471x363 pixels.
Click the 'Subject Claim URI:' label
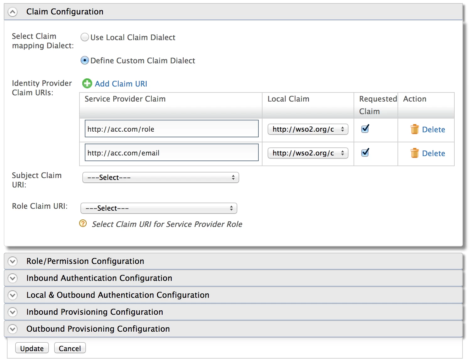tap(37, 180)
